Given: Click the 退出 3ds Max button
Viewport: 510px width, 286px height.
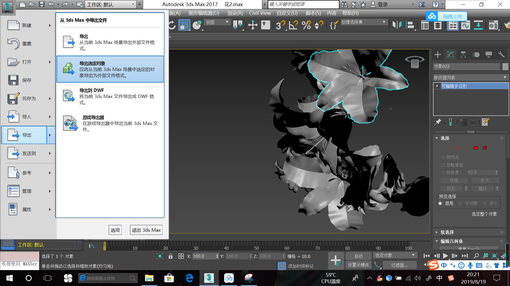Looking at the screenshot, I should 146,230.
